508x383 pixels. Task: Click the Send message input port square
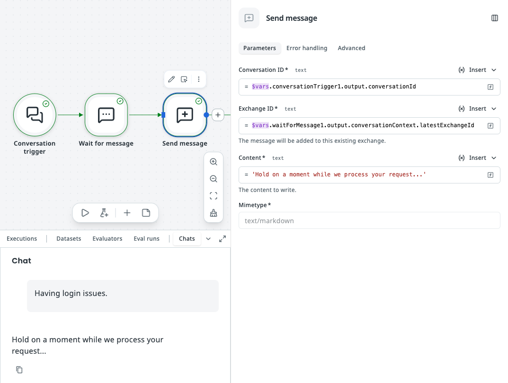coord(163,115)
